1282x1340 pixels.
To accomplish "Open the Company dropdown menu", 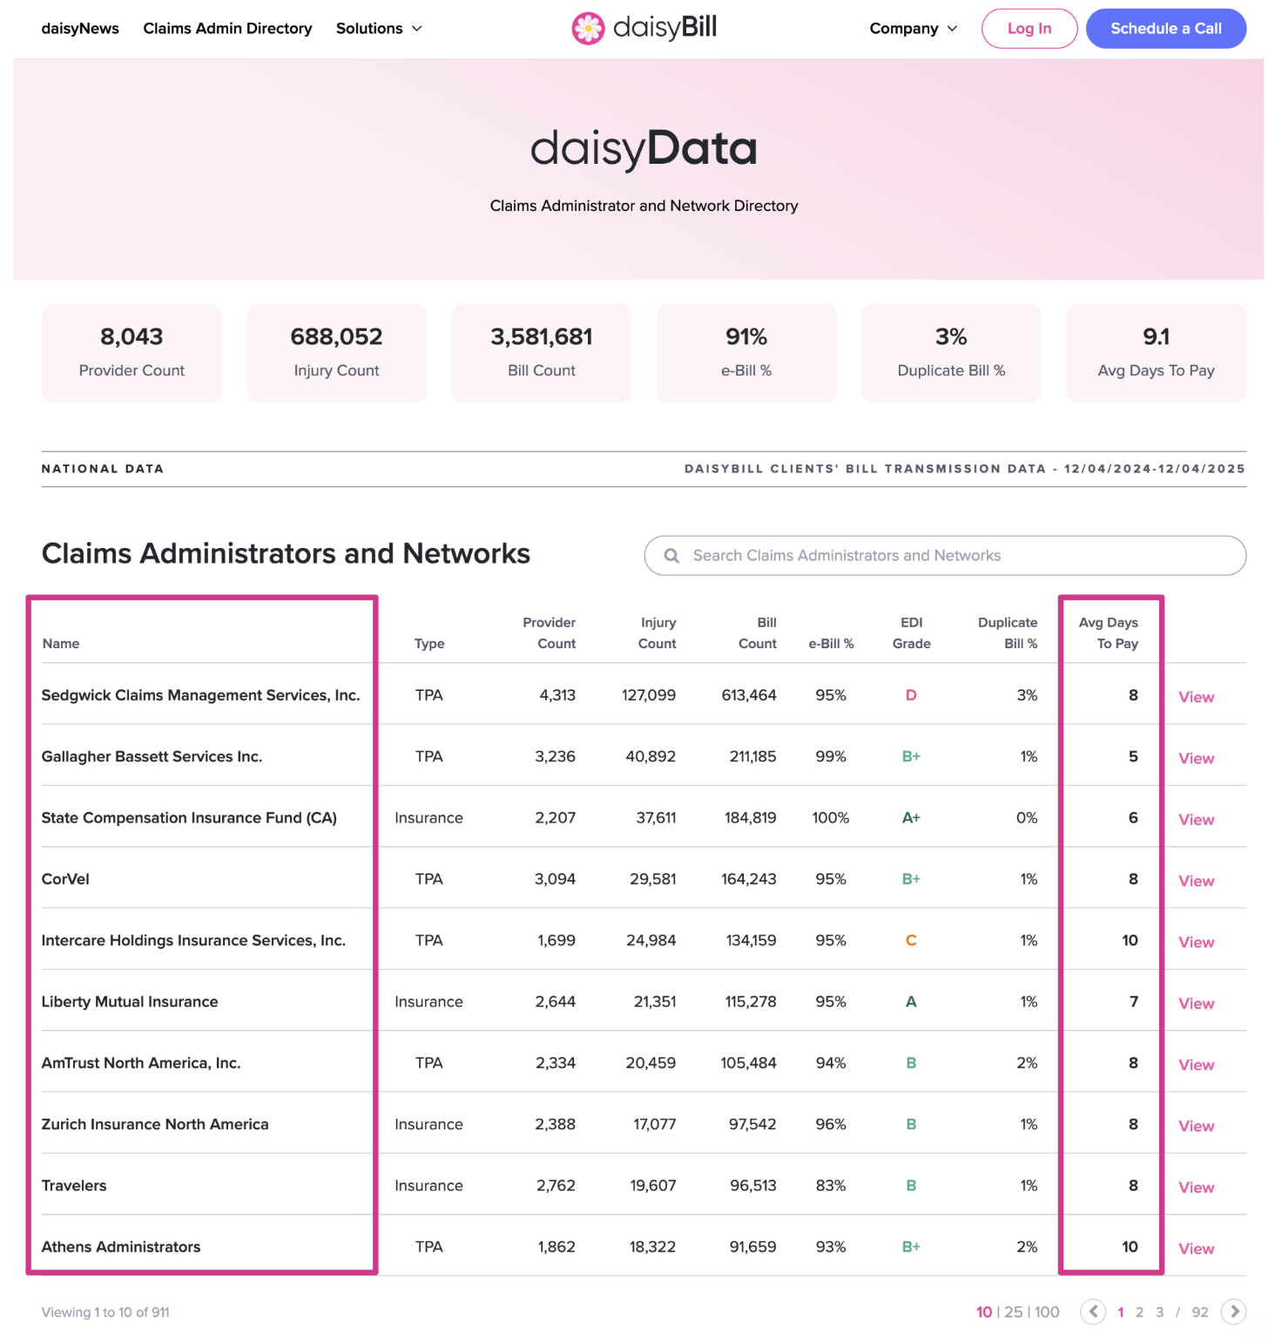I will coord(913,29).
